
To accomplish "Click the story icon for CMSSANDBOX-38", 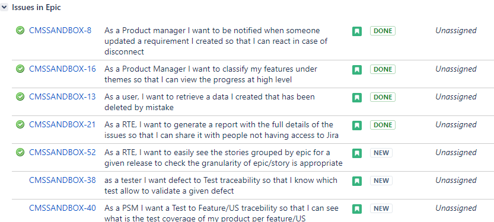I will click(x=357, y=181).
